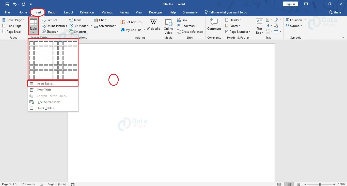
Task: Open the Footer dropdown
Action: coord(233,26)
